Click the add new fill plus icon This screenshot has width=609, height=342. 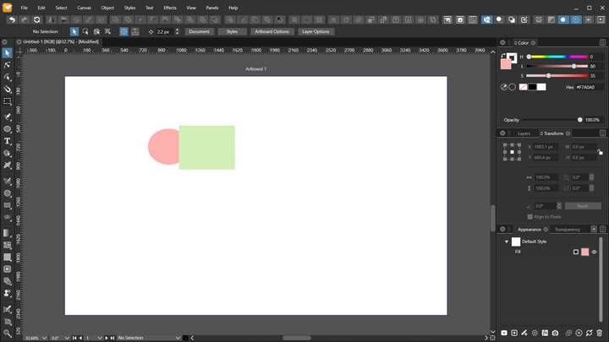514,333
